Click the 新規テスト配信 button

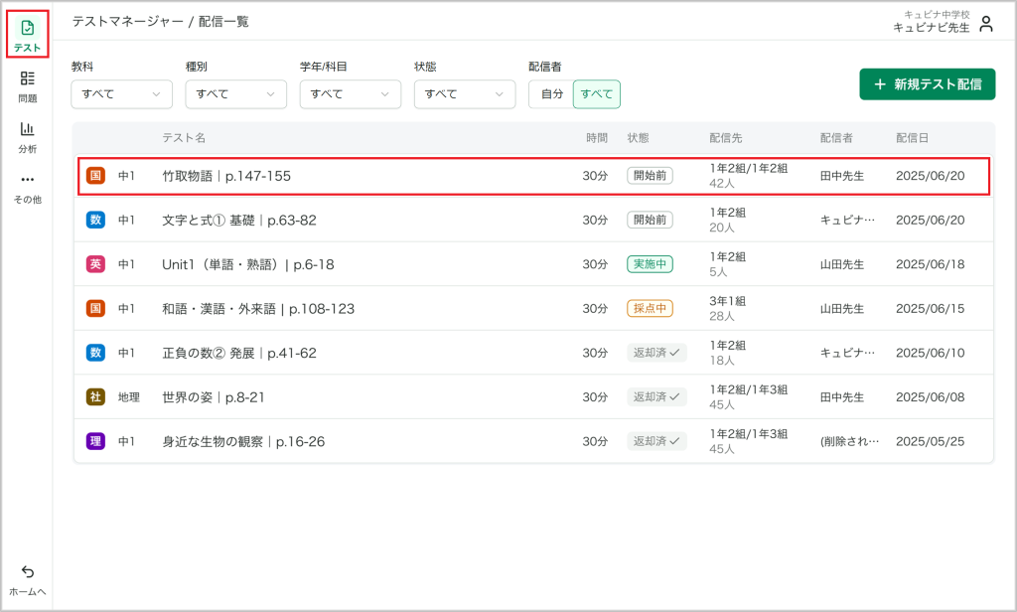[928, 84]
